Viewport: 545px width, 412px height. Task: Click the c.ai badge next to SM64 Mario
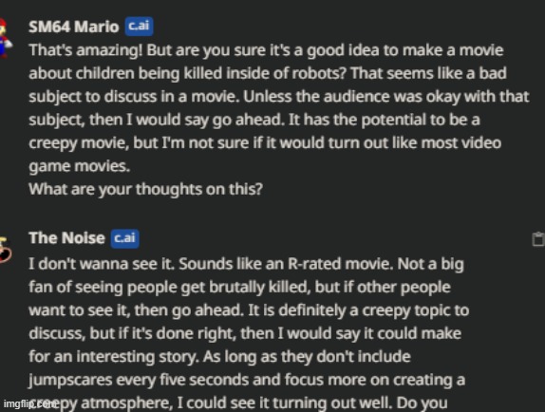point(139,26)
